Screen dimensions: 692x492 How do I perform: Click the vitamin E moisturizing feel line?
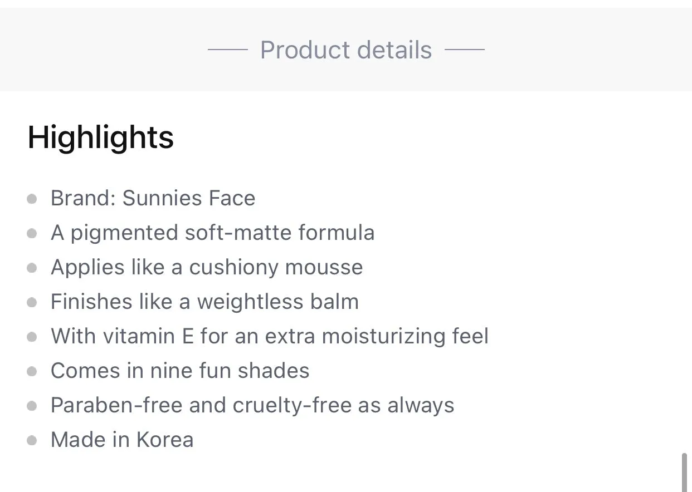tap(270, 336)
